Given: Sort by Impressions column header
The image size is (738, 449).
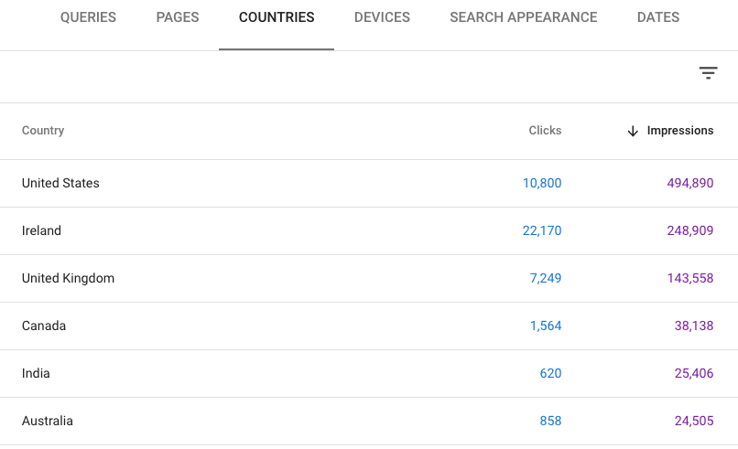Looking at the screenshot, I should pyautogui.click(x=679, y=131).
